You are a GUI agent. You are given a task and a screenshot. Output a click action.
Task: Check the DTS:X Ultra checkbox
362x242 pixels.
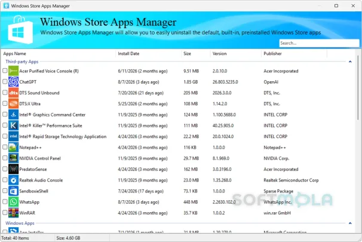(x=5, y=103)
